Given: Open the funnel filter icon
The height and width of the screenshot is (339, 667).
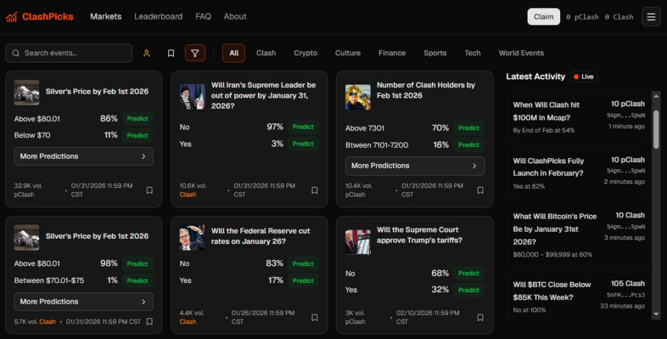Looking at the screenshot, I should point(195,53).
